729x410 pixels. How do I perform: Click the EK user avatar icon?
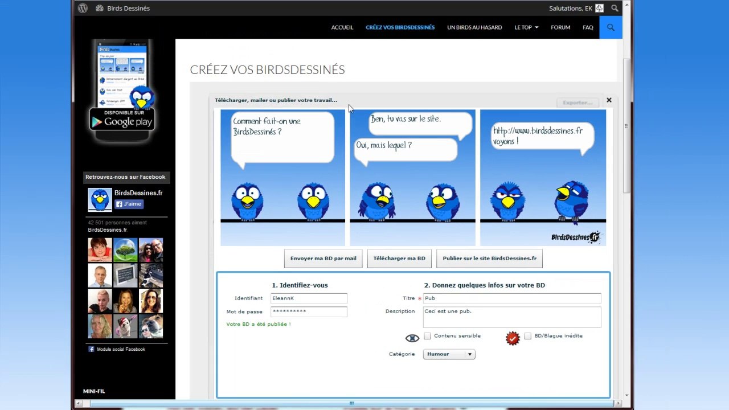pyautogui.click(x=599, y=8)
